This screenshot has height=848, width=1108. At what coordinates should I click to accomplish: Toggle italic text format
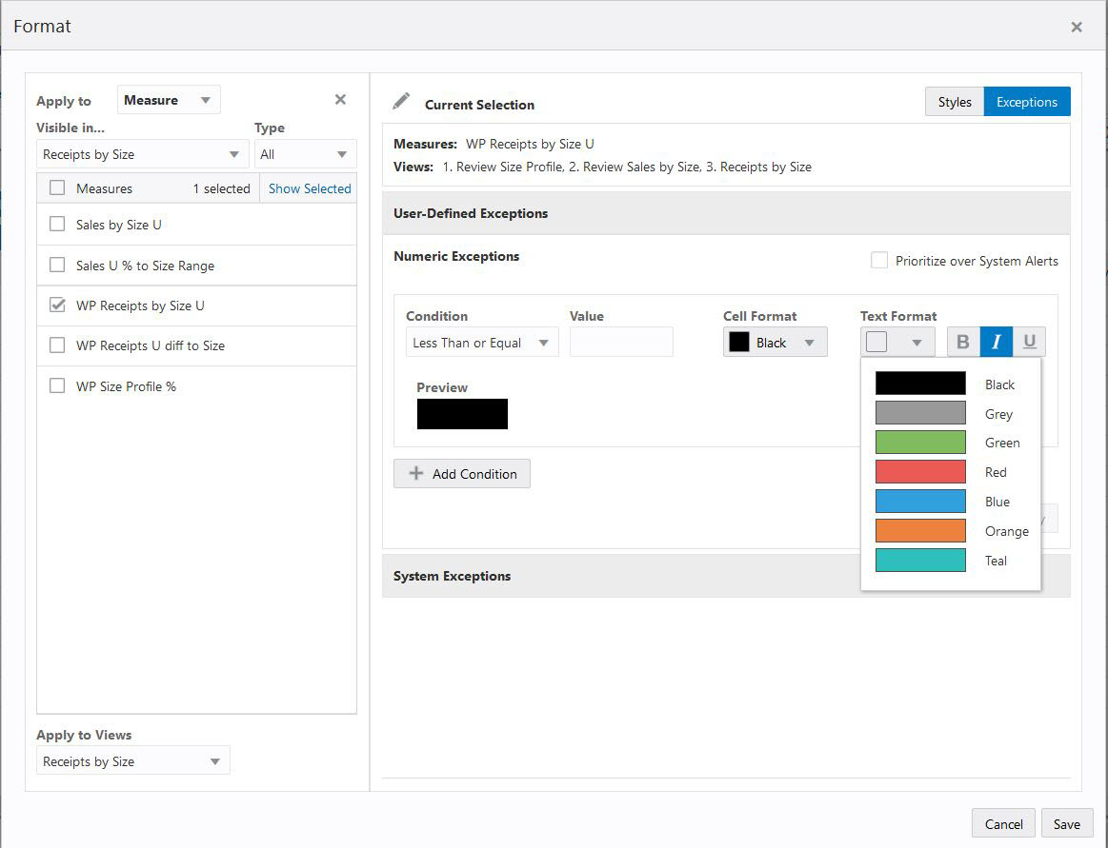pos(997,342)
